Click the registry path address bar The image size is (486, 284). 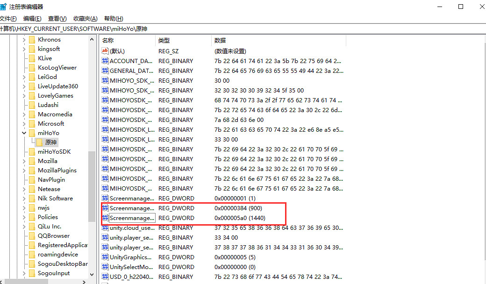click(234, 29)
